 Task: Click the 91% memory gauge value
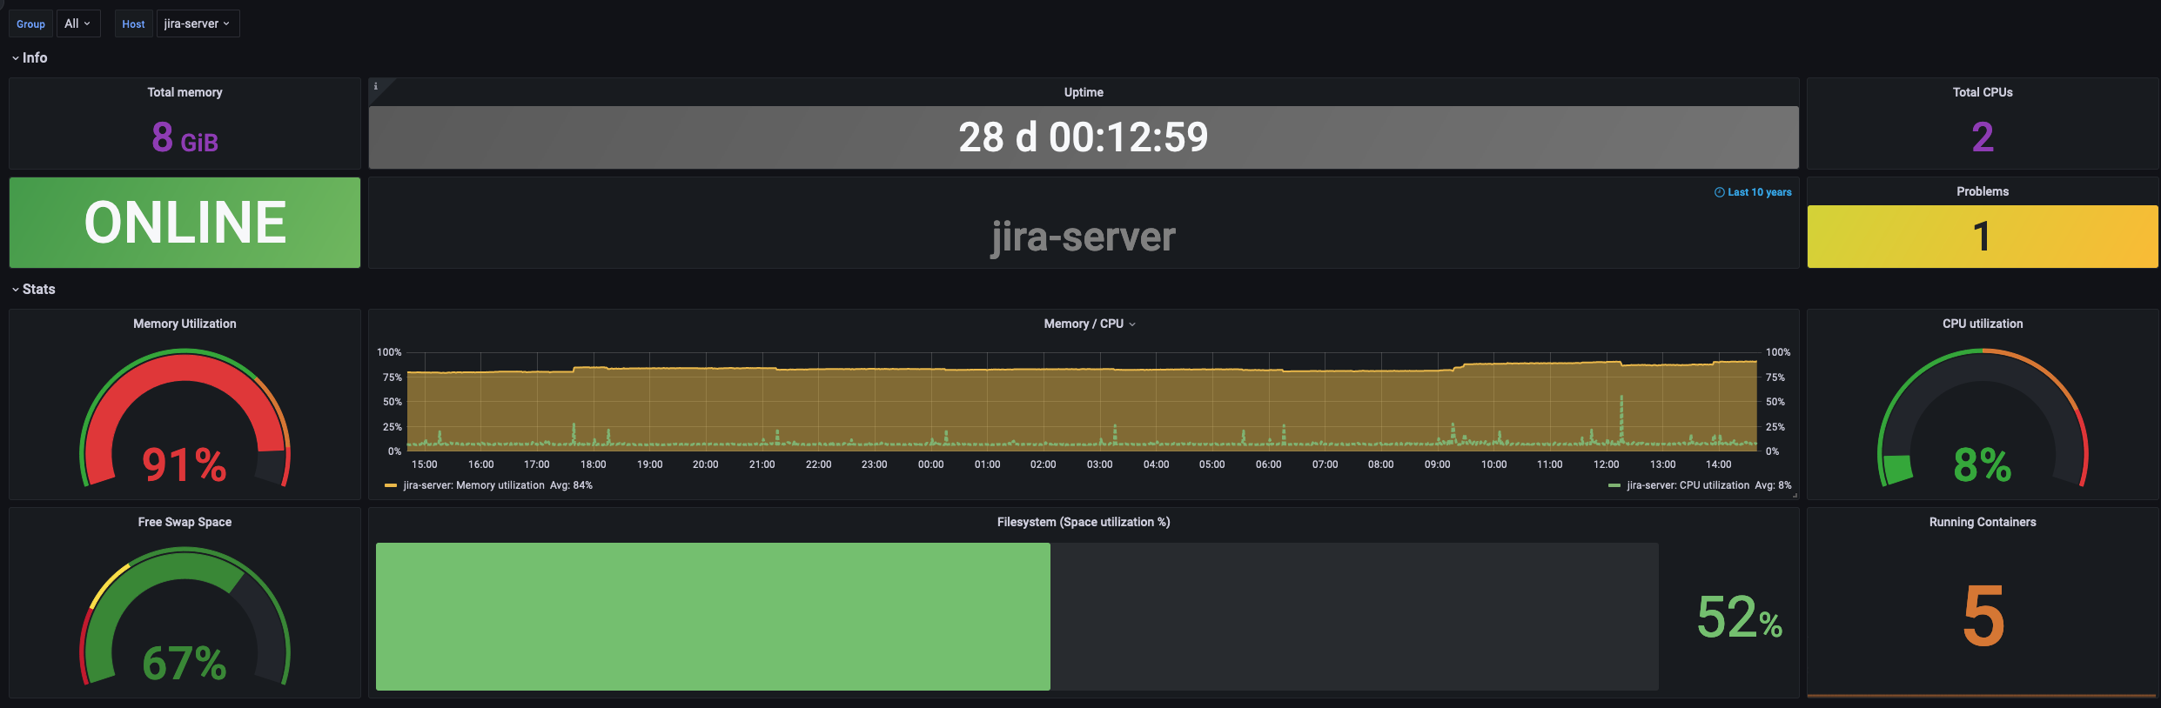(x=185, y=464)
